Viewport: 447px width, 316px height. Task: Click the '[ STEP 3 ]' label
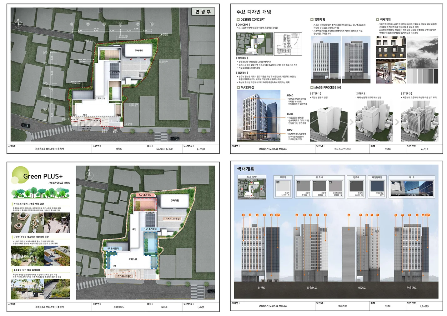tap(407, 93)
